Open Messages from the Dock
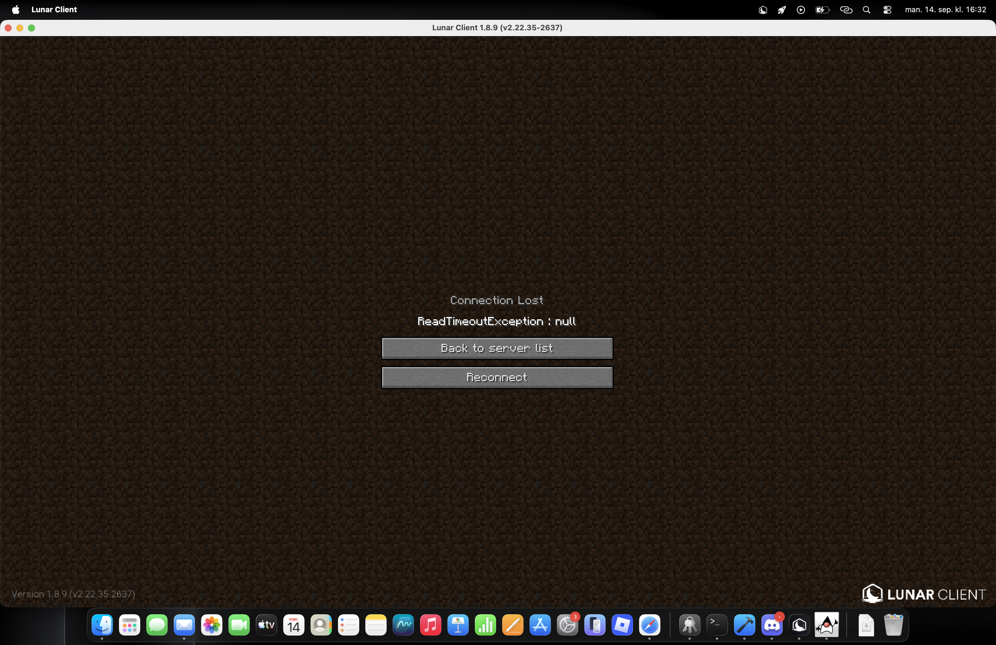The width and height of the screenshot is (996, 645). click(x=157, y=625)
